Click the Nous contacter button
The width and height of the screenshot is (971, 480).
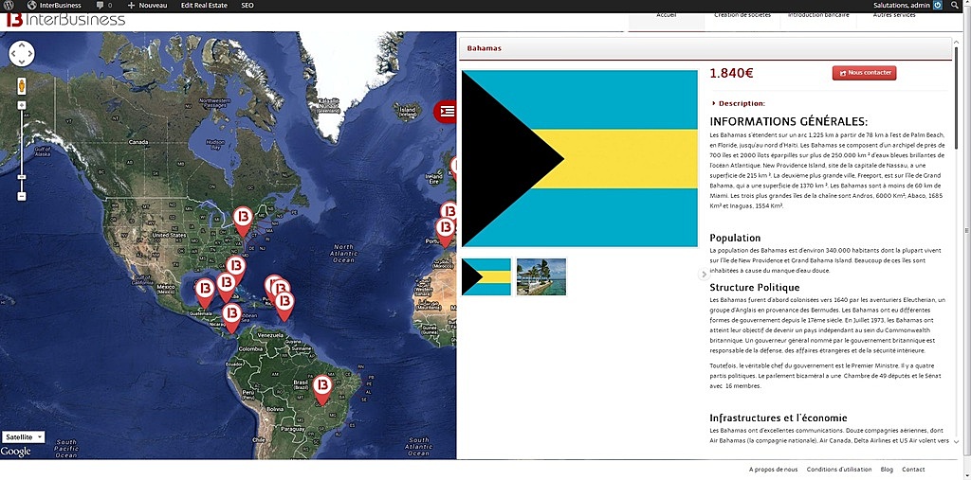[864, 73]
